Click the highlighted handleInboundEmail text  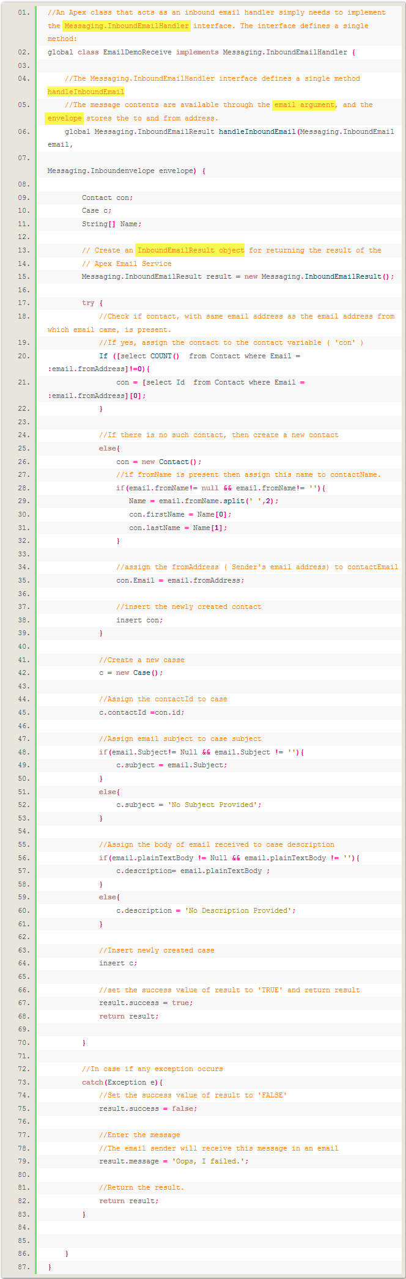86,92
